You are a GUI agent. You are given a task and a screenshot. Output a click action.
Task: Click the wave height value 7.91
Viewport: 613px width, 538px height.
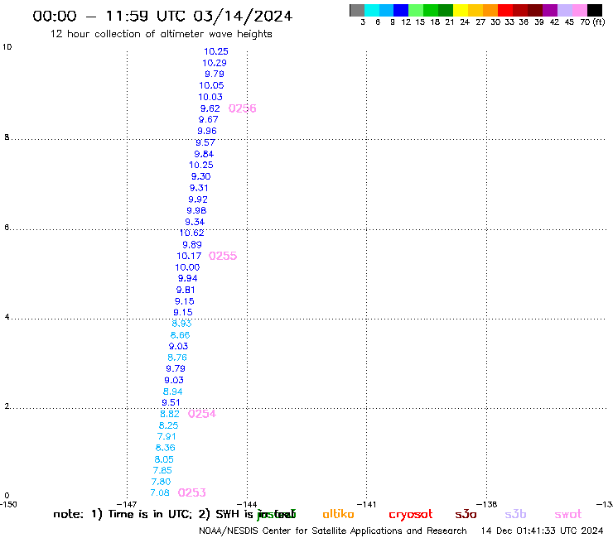[x=167, y=436]
